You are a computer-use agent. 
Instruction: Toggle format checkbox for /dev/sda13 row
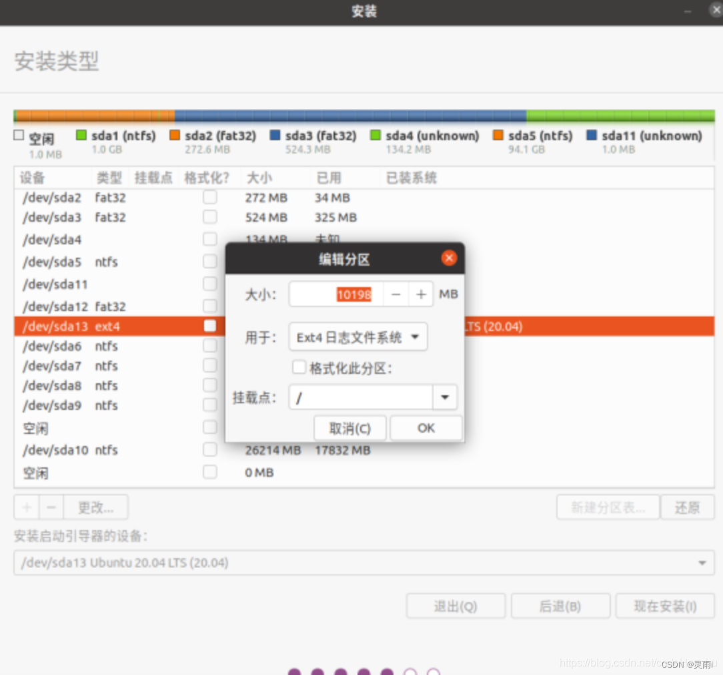pyautogui.click(x=210, y=326)
